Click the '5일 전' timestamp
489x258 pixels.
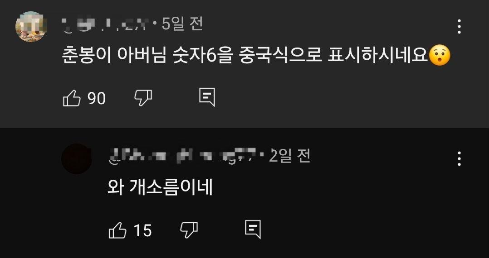[182, 24]
